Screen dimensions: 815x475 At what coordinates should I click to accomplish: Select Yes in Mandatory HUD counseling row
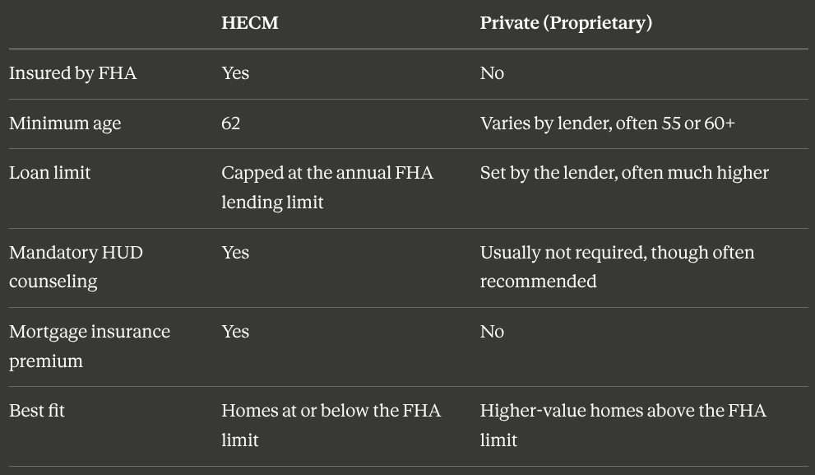click(x=235, y=253)
